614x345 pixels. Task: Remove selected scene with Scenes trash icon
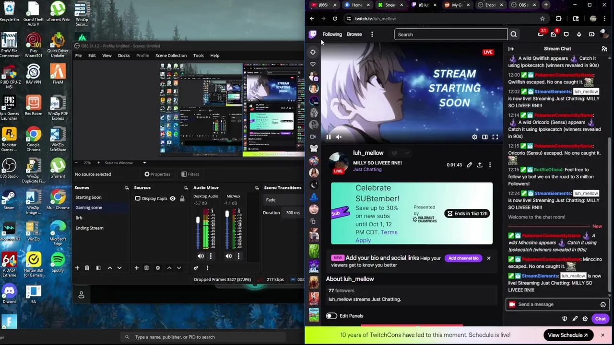pos(87,268)
